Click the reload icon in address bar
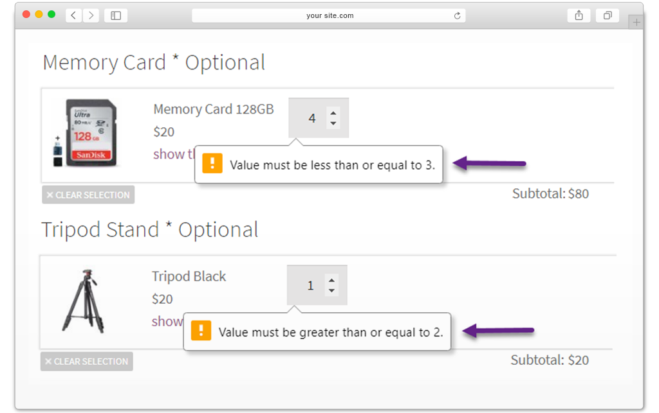 pos(458,16)
